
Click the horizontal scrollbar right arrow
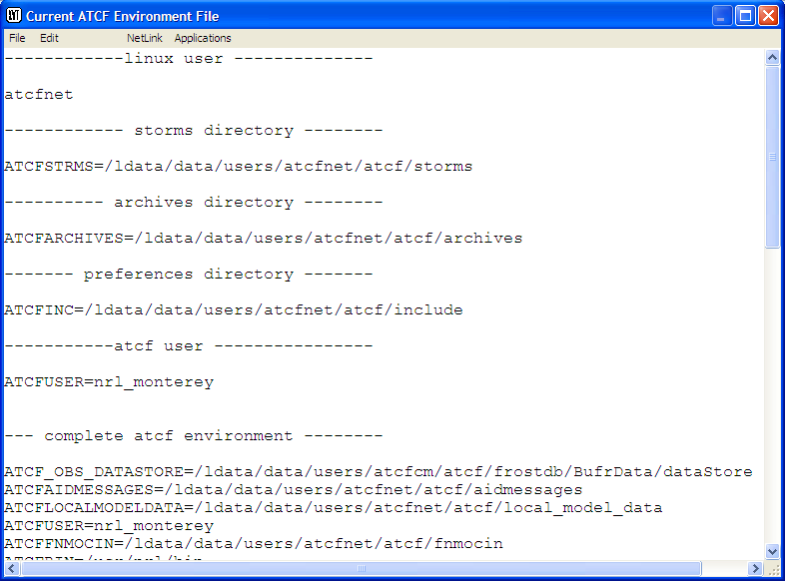coord(755,568)
